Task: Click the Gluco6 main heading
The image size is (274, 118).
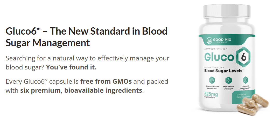Action: coord(86,32)
